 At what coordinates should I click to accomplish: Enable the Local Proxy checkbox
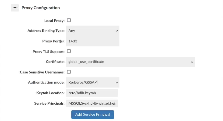click(x=69, y=20)
